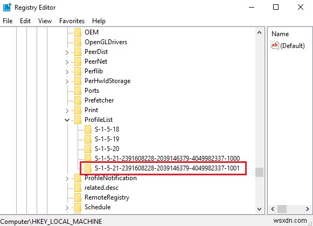The height and width of the screenshot is (226, 313).
Task: Click the PerHwIdStorage folder icon
Action: pos(78,81)
